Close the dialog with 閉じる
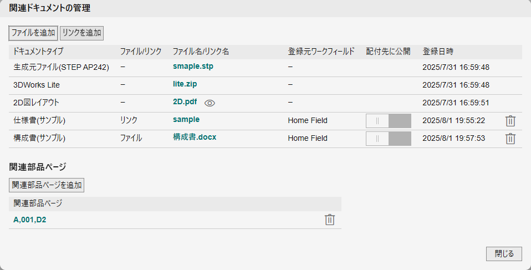The height and width of the screenshot is (270, 531). pyautogui.click(x=504, y=254)
